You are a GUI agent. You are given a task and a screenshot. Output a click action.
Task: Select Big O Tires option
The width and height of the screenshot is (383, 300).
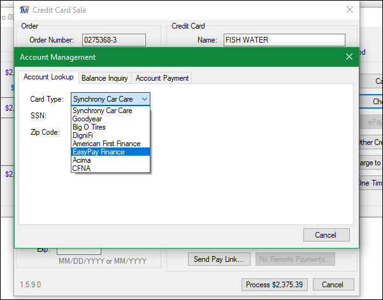tap(110, 127)
